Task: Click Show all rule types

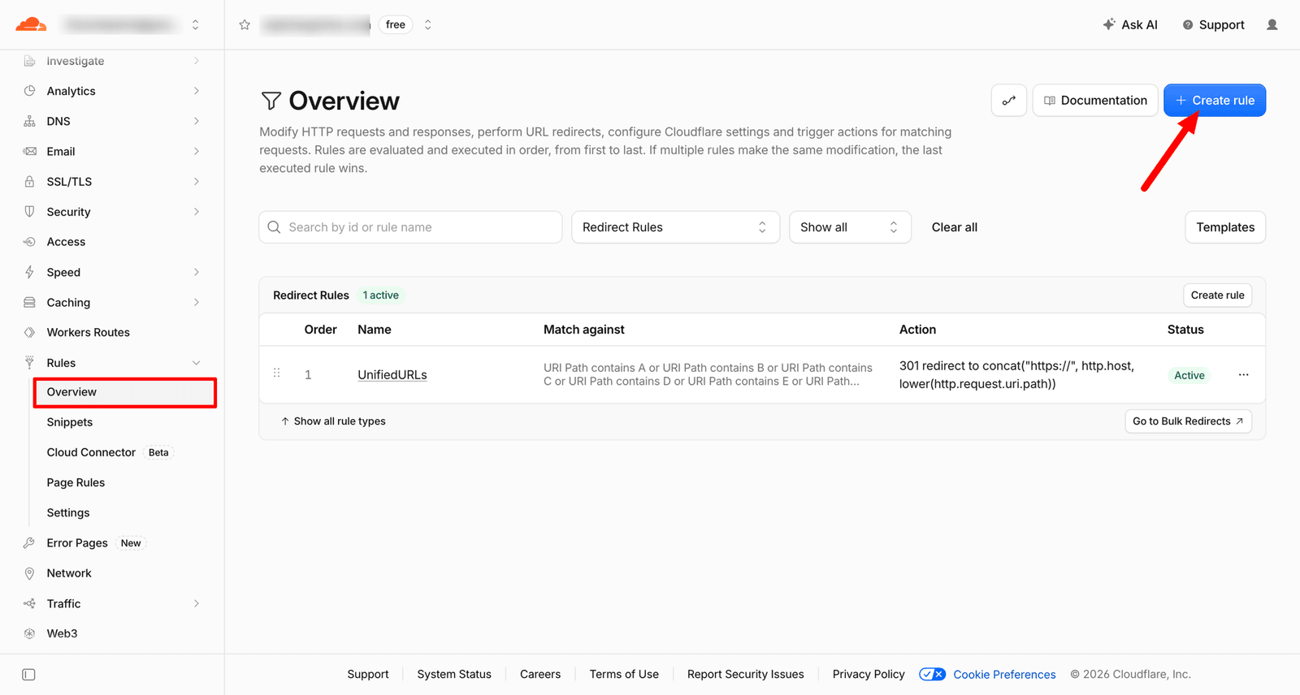Action: [333, 421]
